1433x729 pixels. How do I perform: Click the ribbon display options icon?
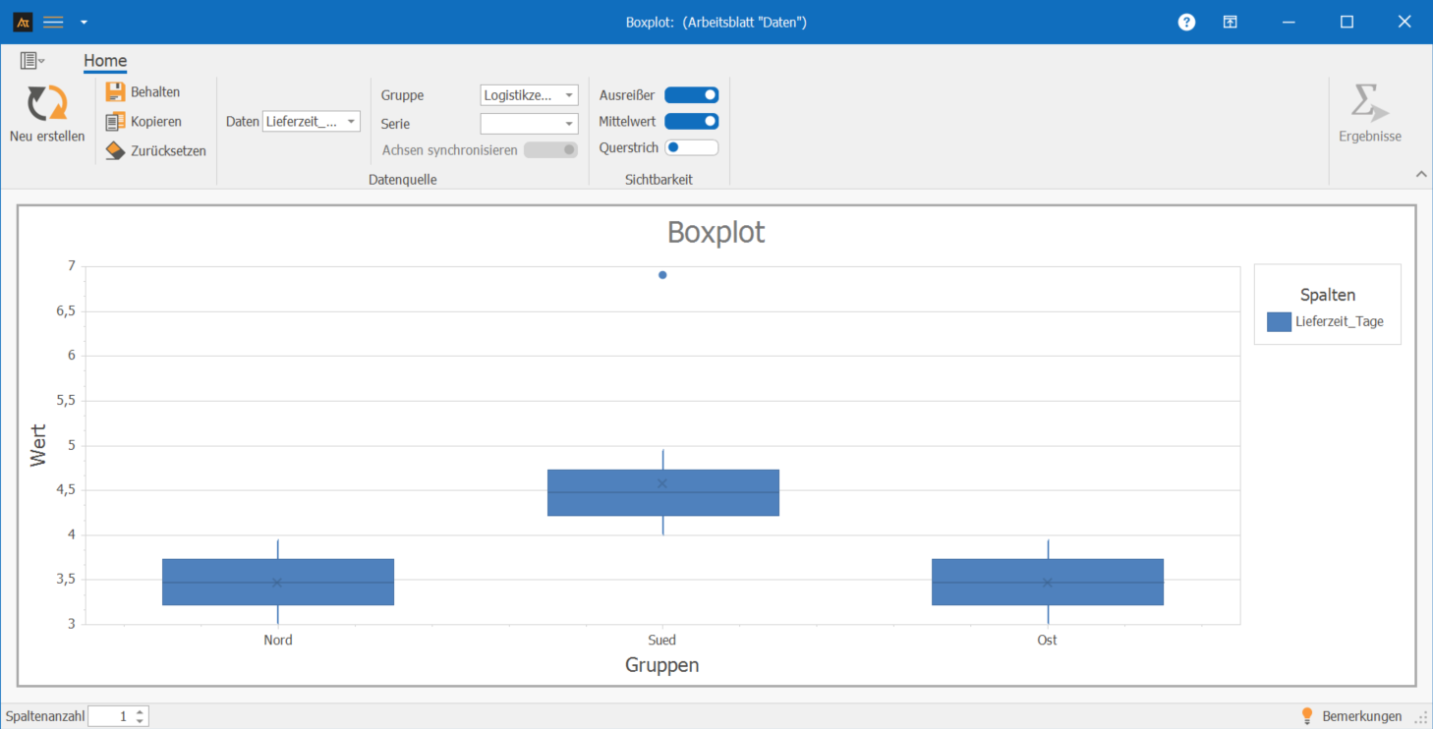1230,22
